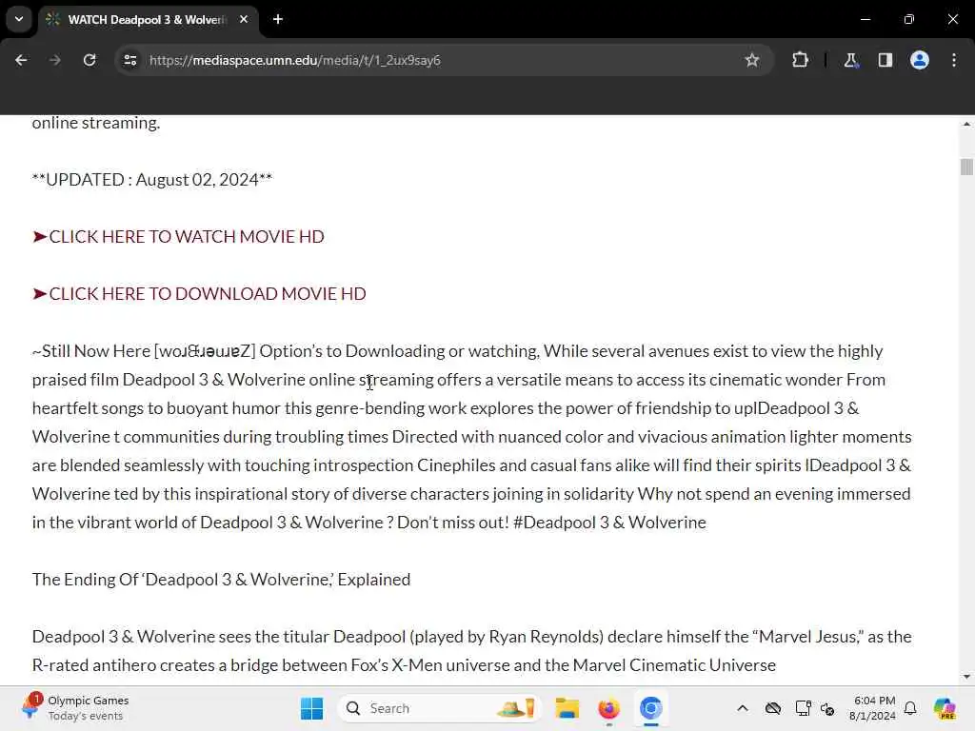Open the Olympic Games widget

(x=74, y=708)
